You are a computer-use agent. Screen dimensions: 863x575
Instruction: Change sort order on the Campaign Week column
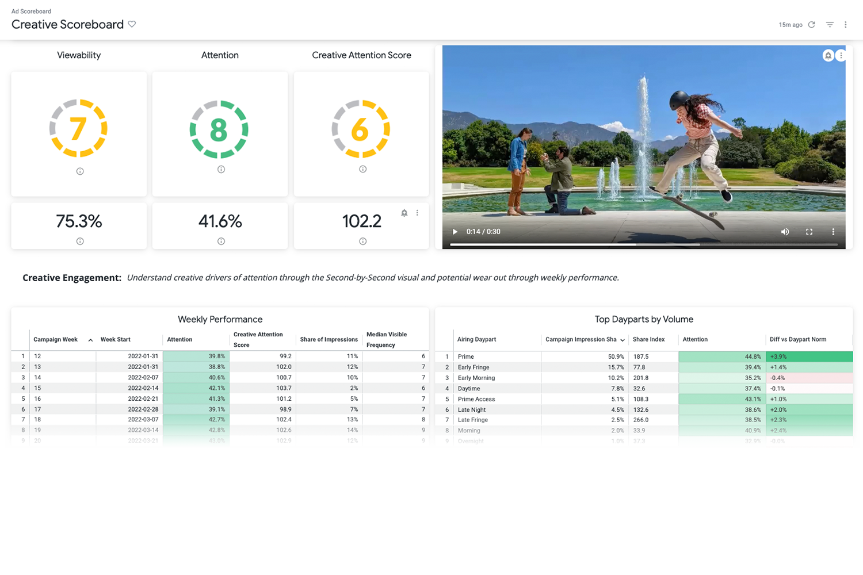pos(90,340)
